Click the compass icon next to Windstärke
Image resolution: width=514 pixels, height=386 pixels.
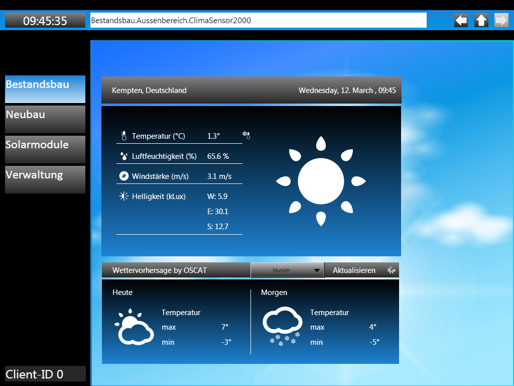click(124, 176)
